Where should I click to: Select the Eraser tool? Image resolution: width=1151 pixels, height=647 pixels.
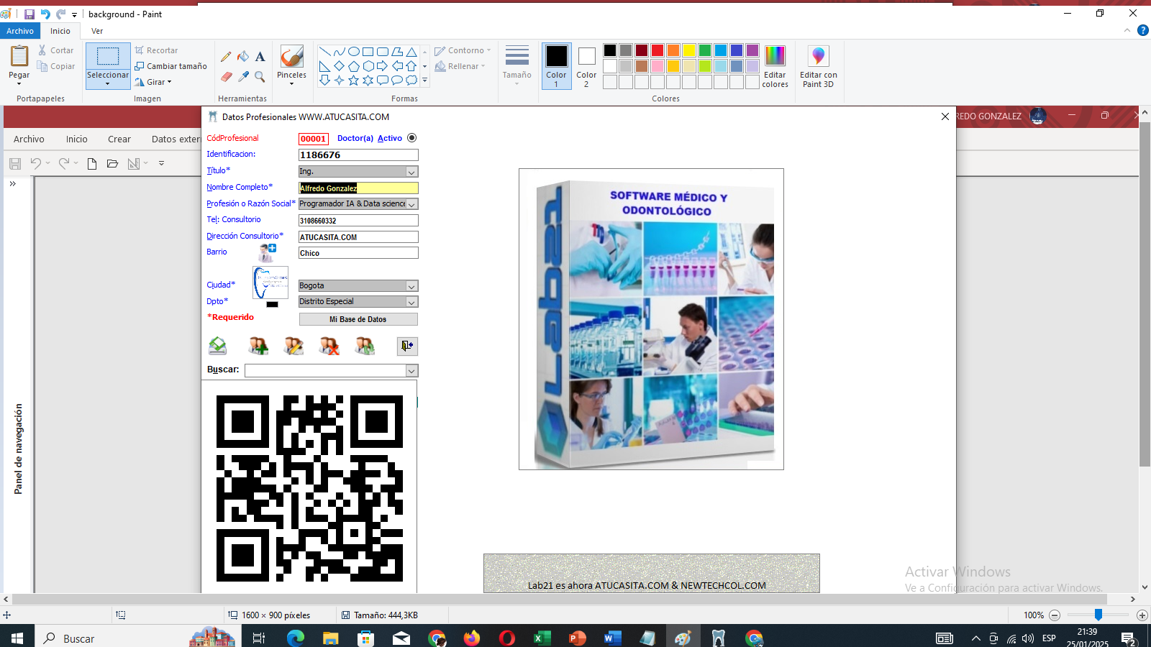pos(226,76)
